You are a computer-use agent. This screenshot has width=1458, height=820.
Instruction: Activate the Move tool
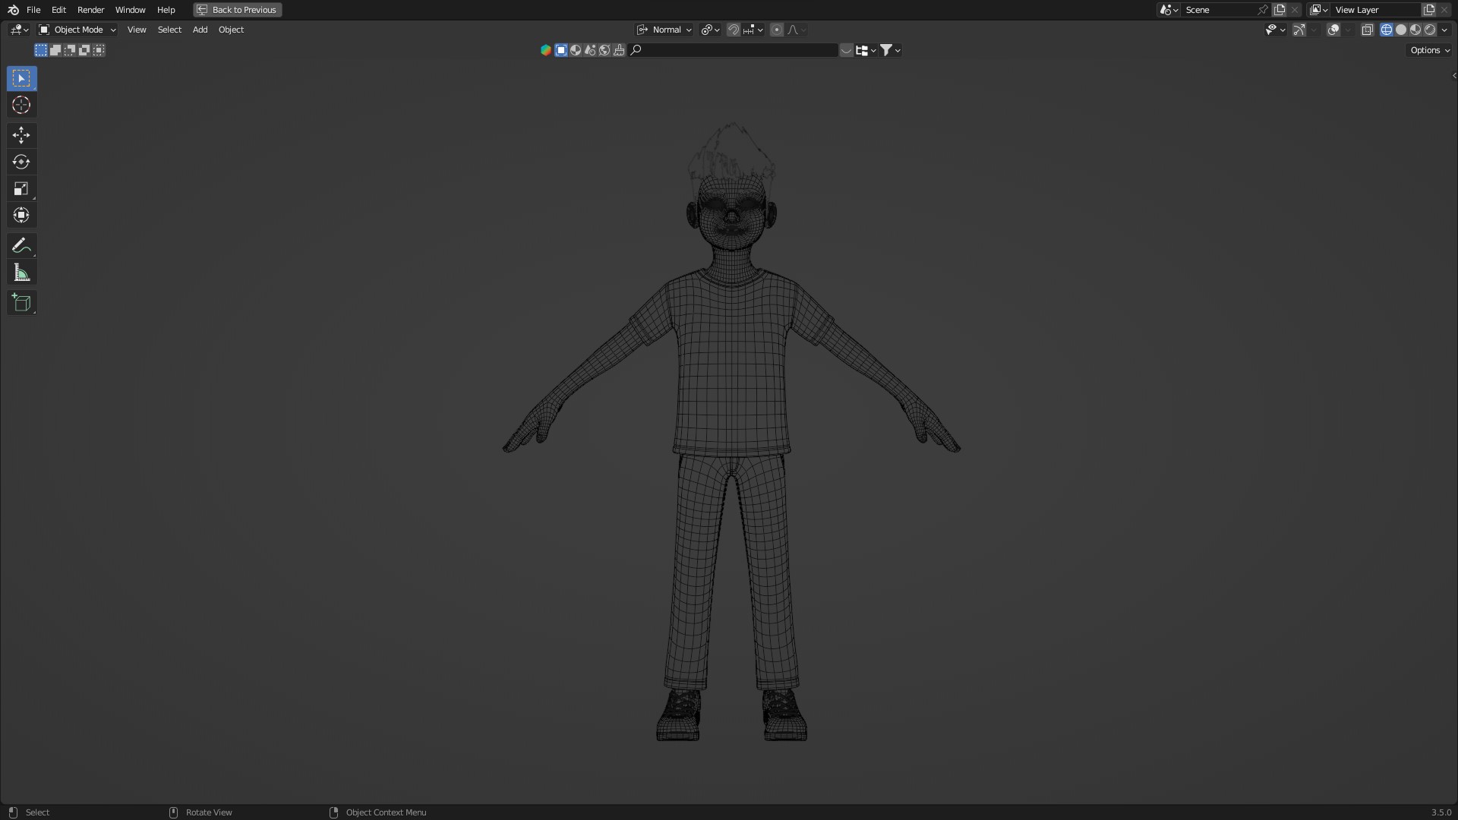pyautogui.click(x=21, y=135)
